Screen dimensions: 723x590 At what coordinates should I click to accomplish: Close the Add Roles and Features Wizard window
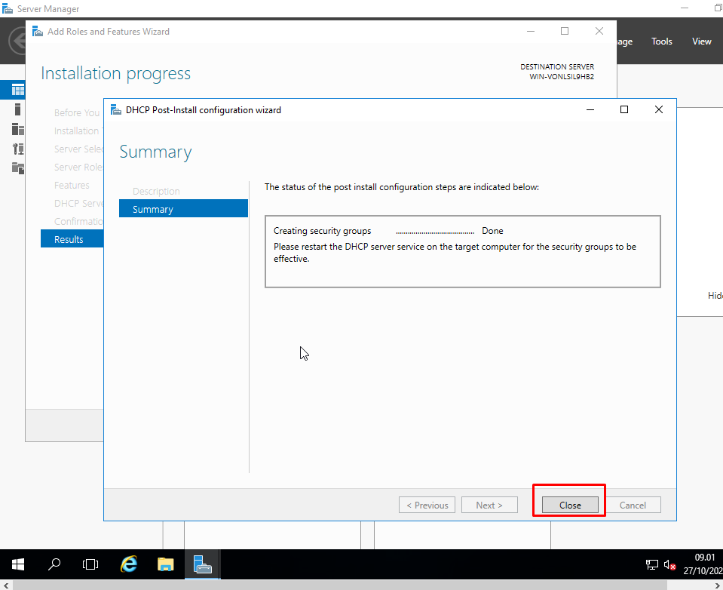[x=599, y=31]
